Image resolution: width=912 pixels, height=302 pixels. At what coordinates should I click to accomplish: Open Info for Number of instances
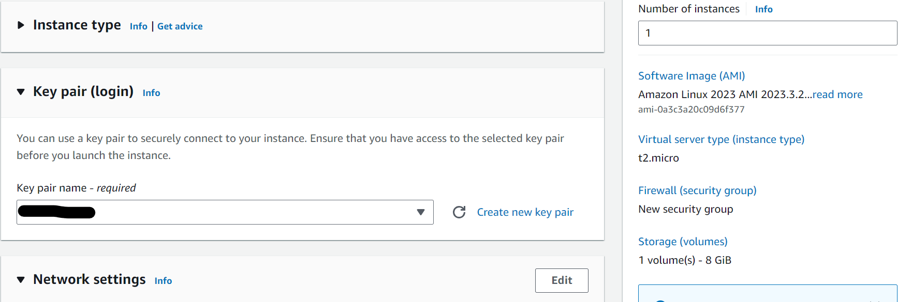(764, 9)
